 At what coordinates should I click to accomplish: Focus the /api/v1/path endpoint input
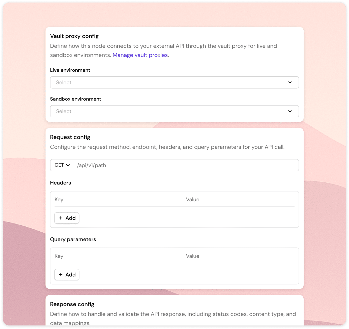187,165
